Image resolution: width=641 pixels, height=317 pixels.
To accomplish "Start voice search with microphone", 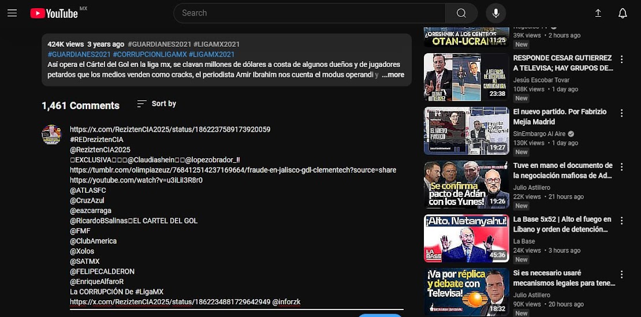I will (496, 13).
